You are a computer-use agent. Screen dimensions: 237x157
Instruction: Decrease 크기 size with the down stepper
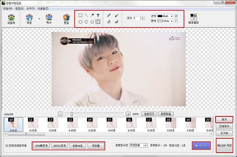143,19
